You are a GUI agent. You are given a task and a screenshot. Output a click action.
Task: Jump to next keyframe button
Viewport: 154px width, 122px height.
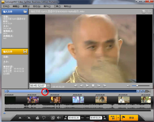(104, 86)
